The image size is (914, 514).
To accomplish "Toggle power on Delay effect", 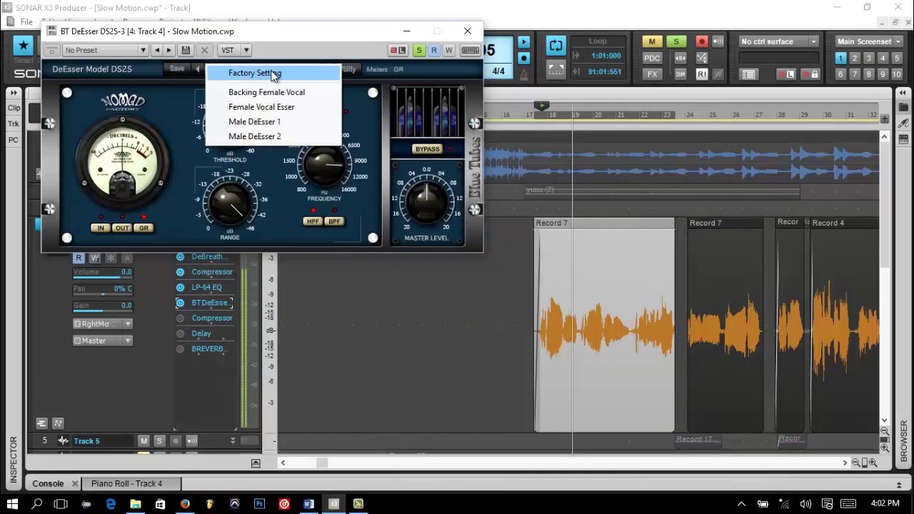I will pos(180,333).
